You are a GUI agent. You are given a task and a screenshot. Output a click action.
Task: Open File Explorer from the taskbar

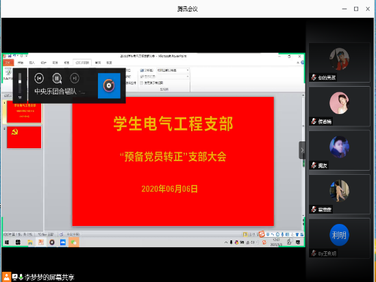tap(30, 242)
